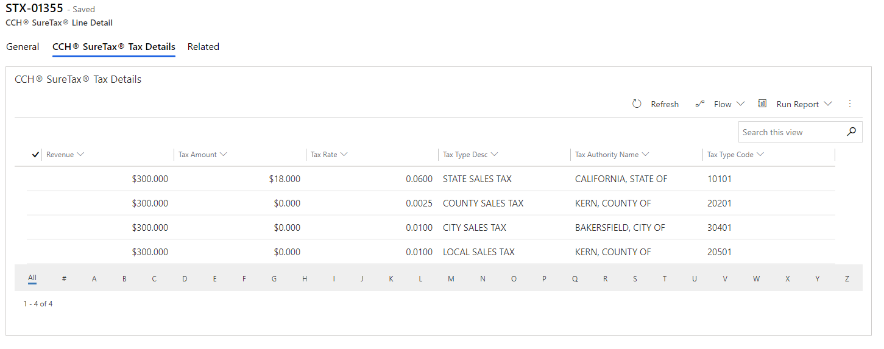Open the more commands vertical ellipsis

pyautogui.click(x=850, y=104)
